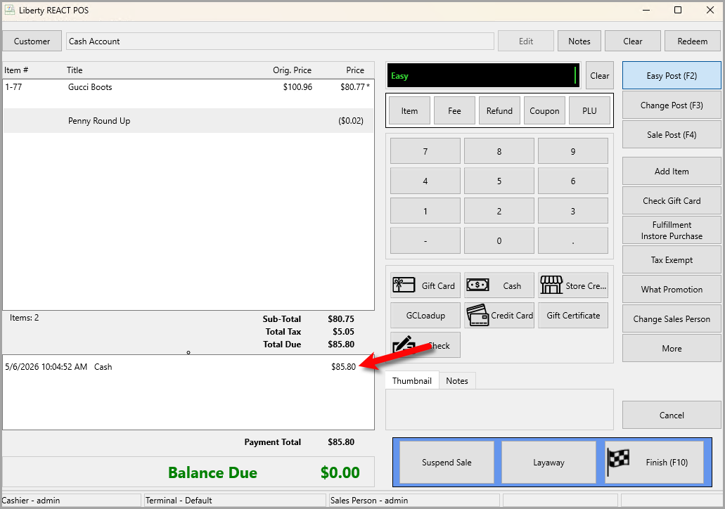The image size is (725, 509).
Task: Click the What Promotion button
Action: point(672,290)
